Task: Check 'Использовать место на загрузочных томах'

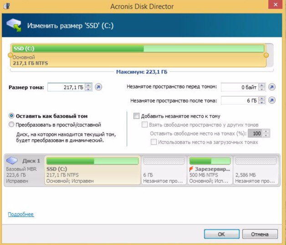Action: [x=153, y=142]
